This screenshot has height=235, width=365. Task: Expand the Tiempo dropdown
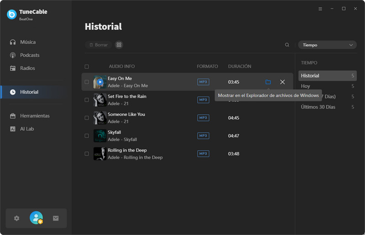[x=327, y=45]
